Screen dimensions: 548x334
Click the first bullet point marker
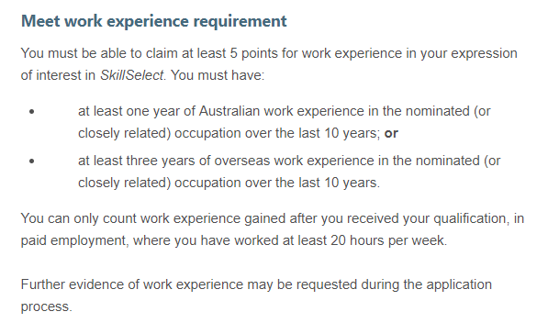point(32,112)
